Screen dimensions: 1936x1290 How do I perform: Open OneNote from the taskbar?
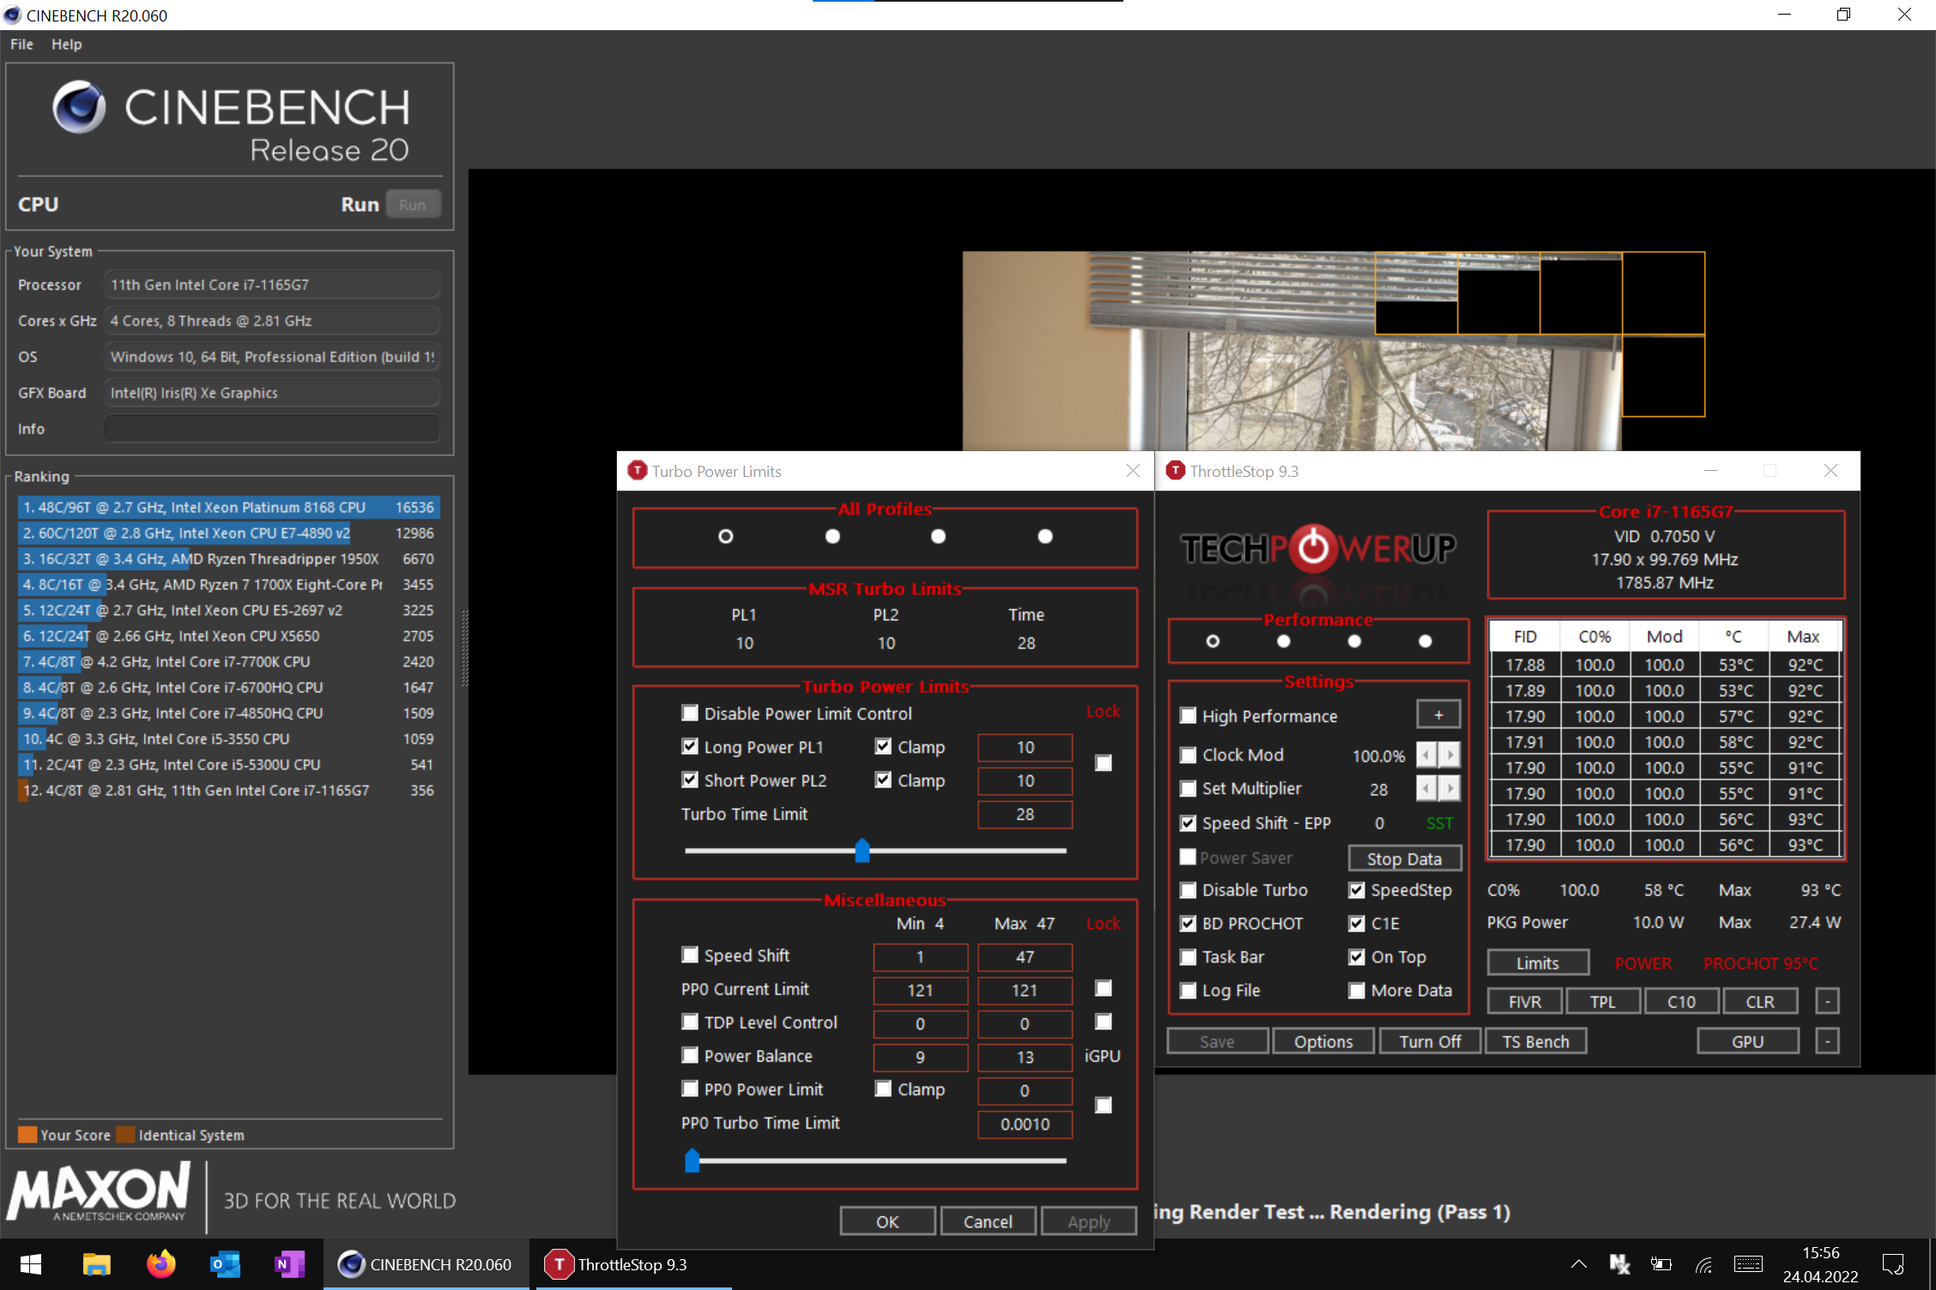pyautogui.click(x=289, y=1264)
